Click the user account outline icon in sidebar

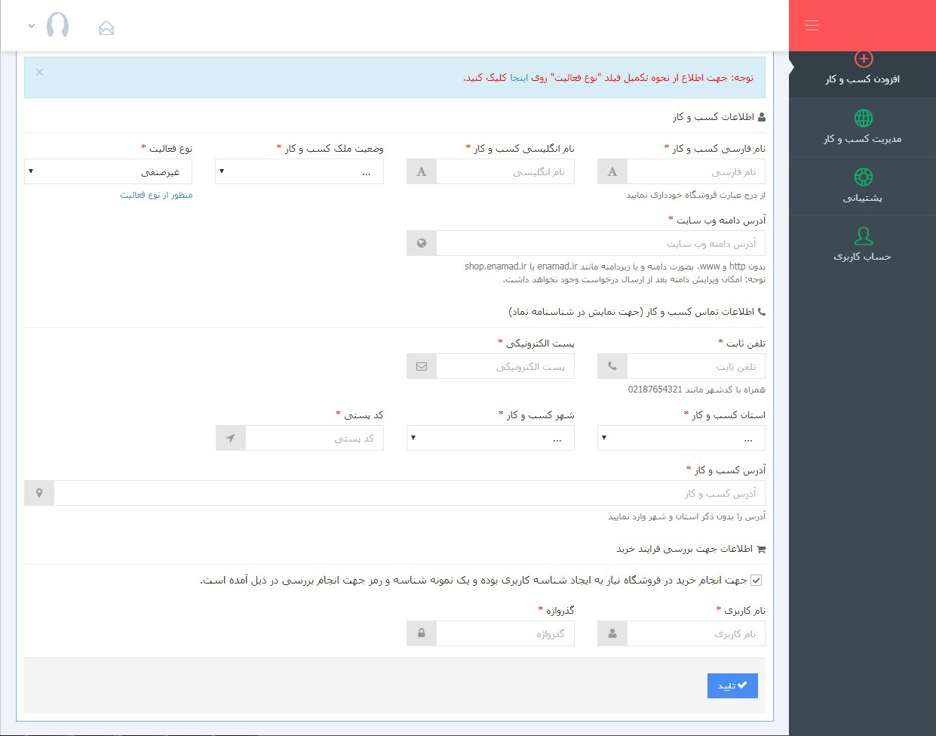[864, 236]
